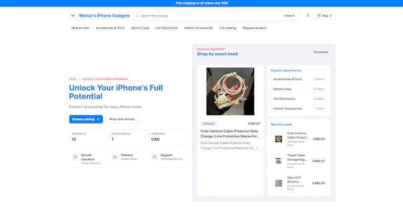This screenshot has height=207, width=403.
Task: Click the CURRENCY CAD stat card
Action: [x=167, y=137]
